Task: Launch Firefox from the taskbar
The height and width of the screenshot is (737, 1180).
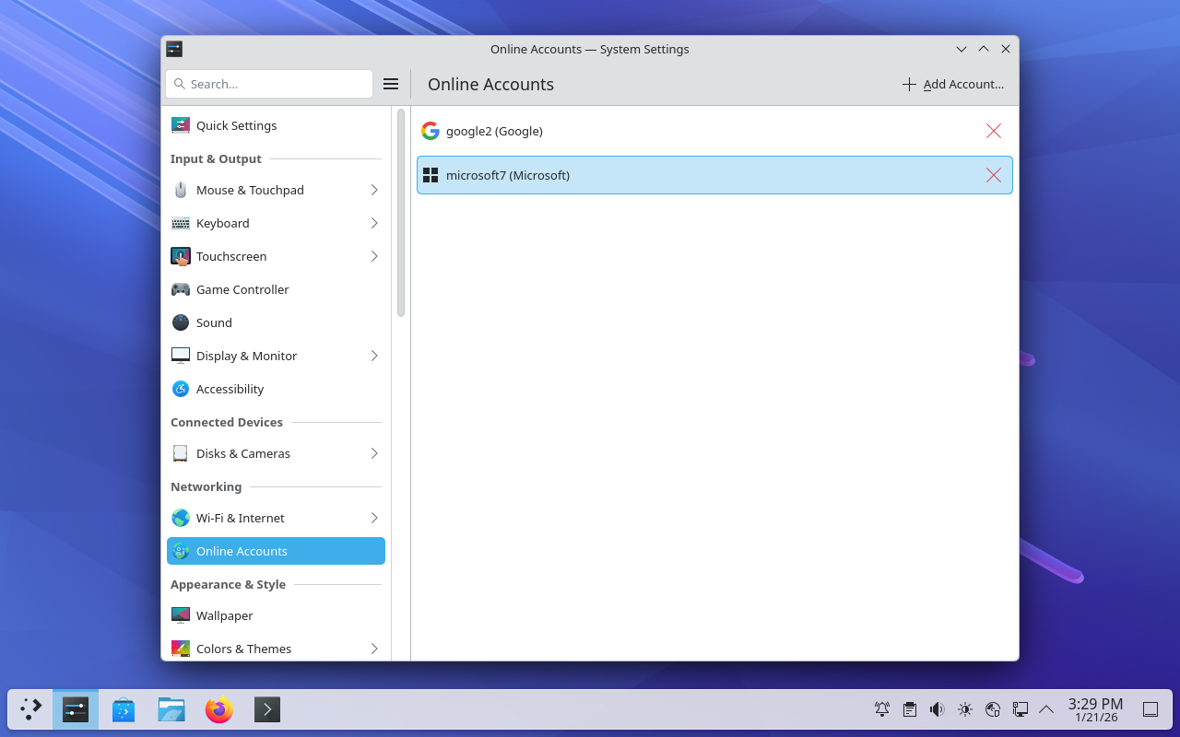Action: (219, 709)
